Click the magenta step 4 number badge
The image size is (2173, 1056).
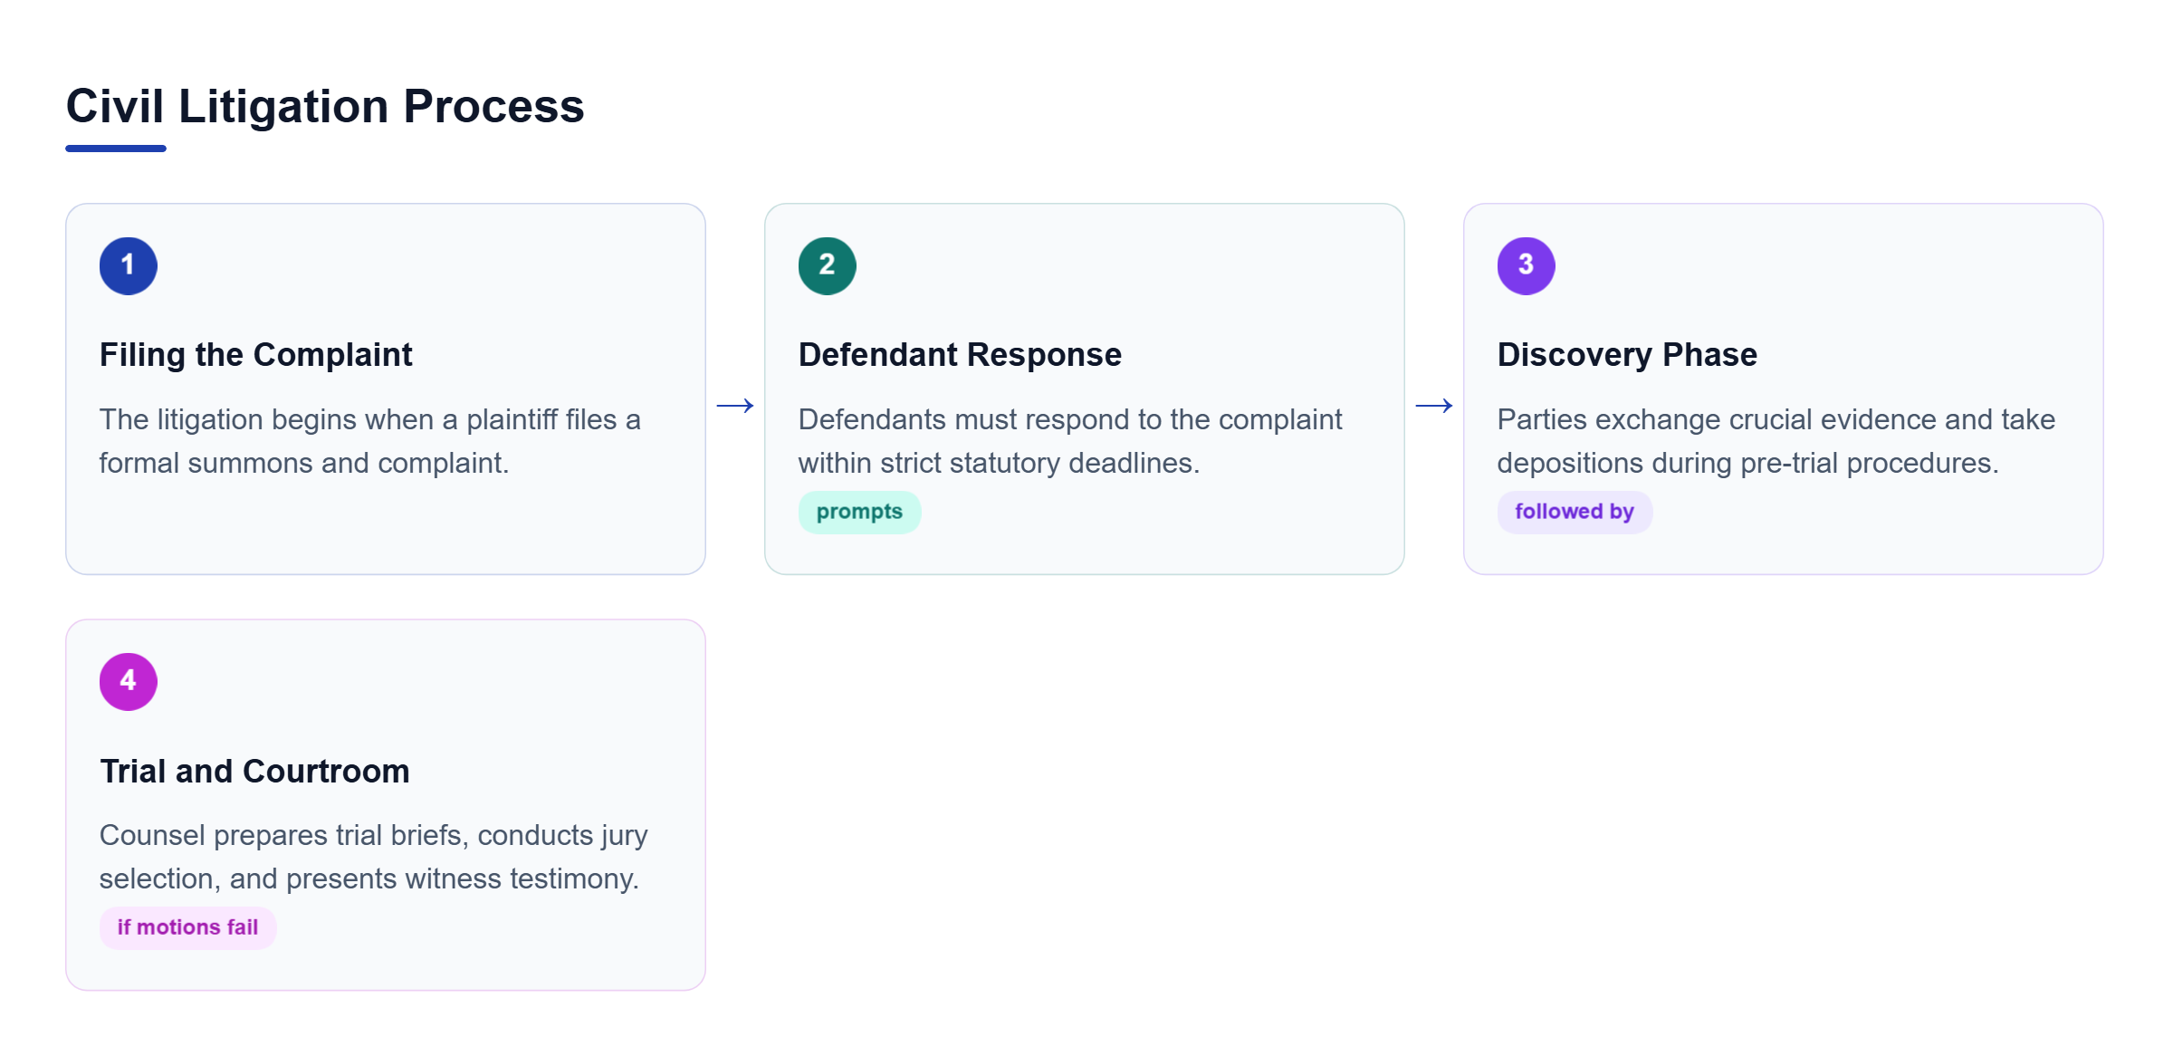[128, 681]
